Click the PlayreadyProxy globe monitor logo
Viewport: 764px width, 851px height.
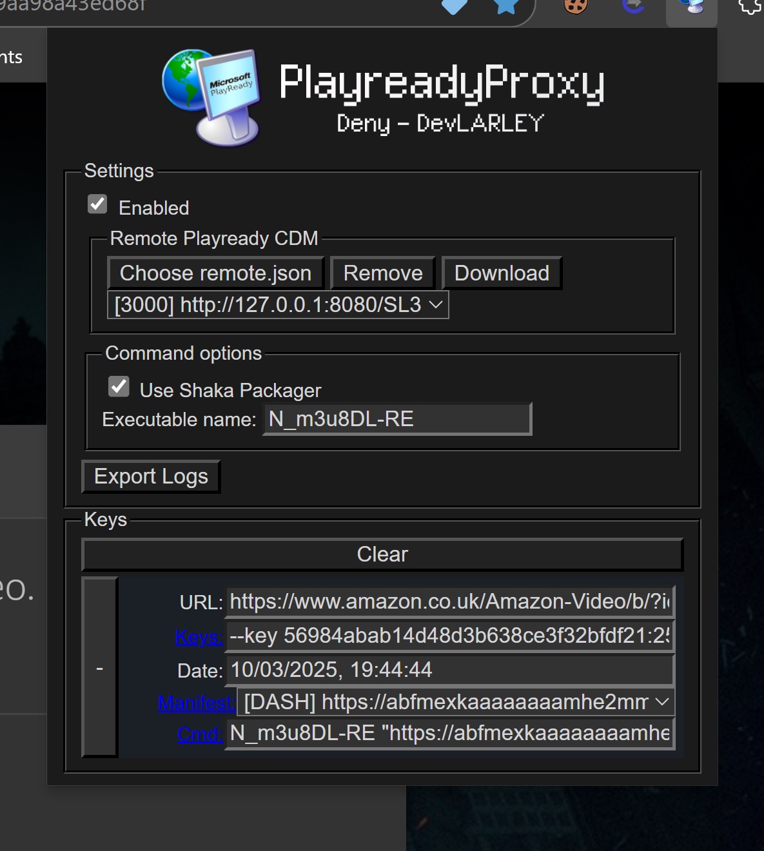point(211,97)
